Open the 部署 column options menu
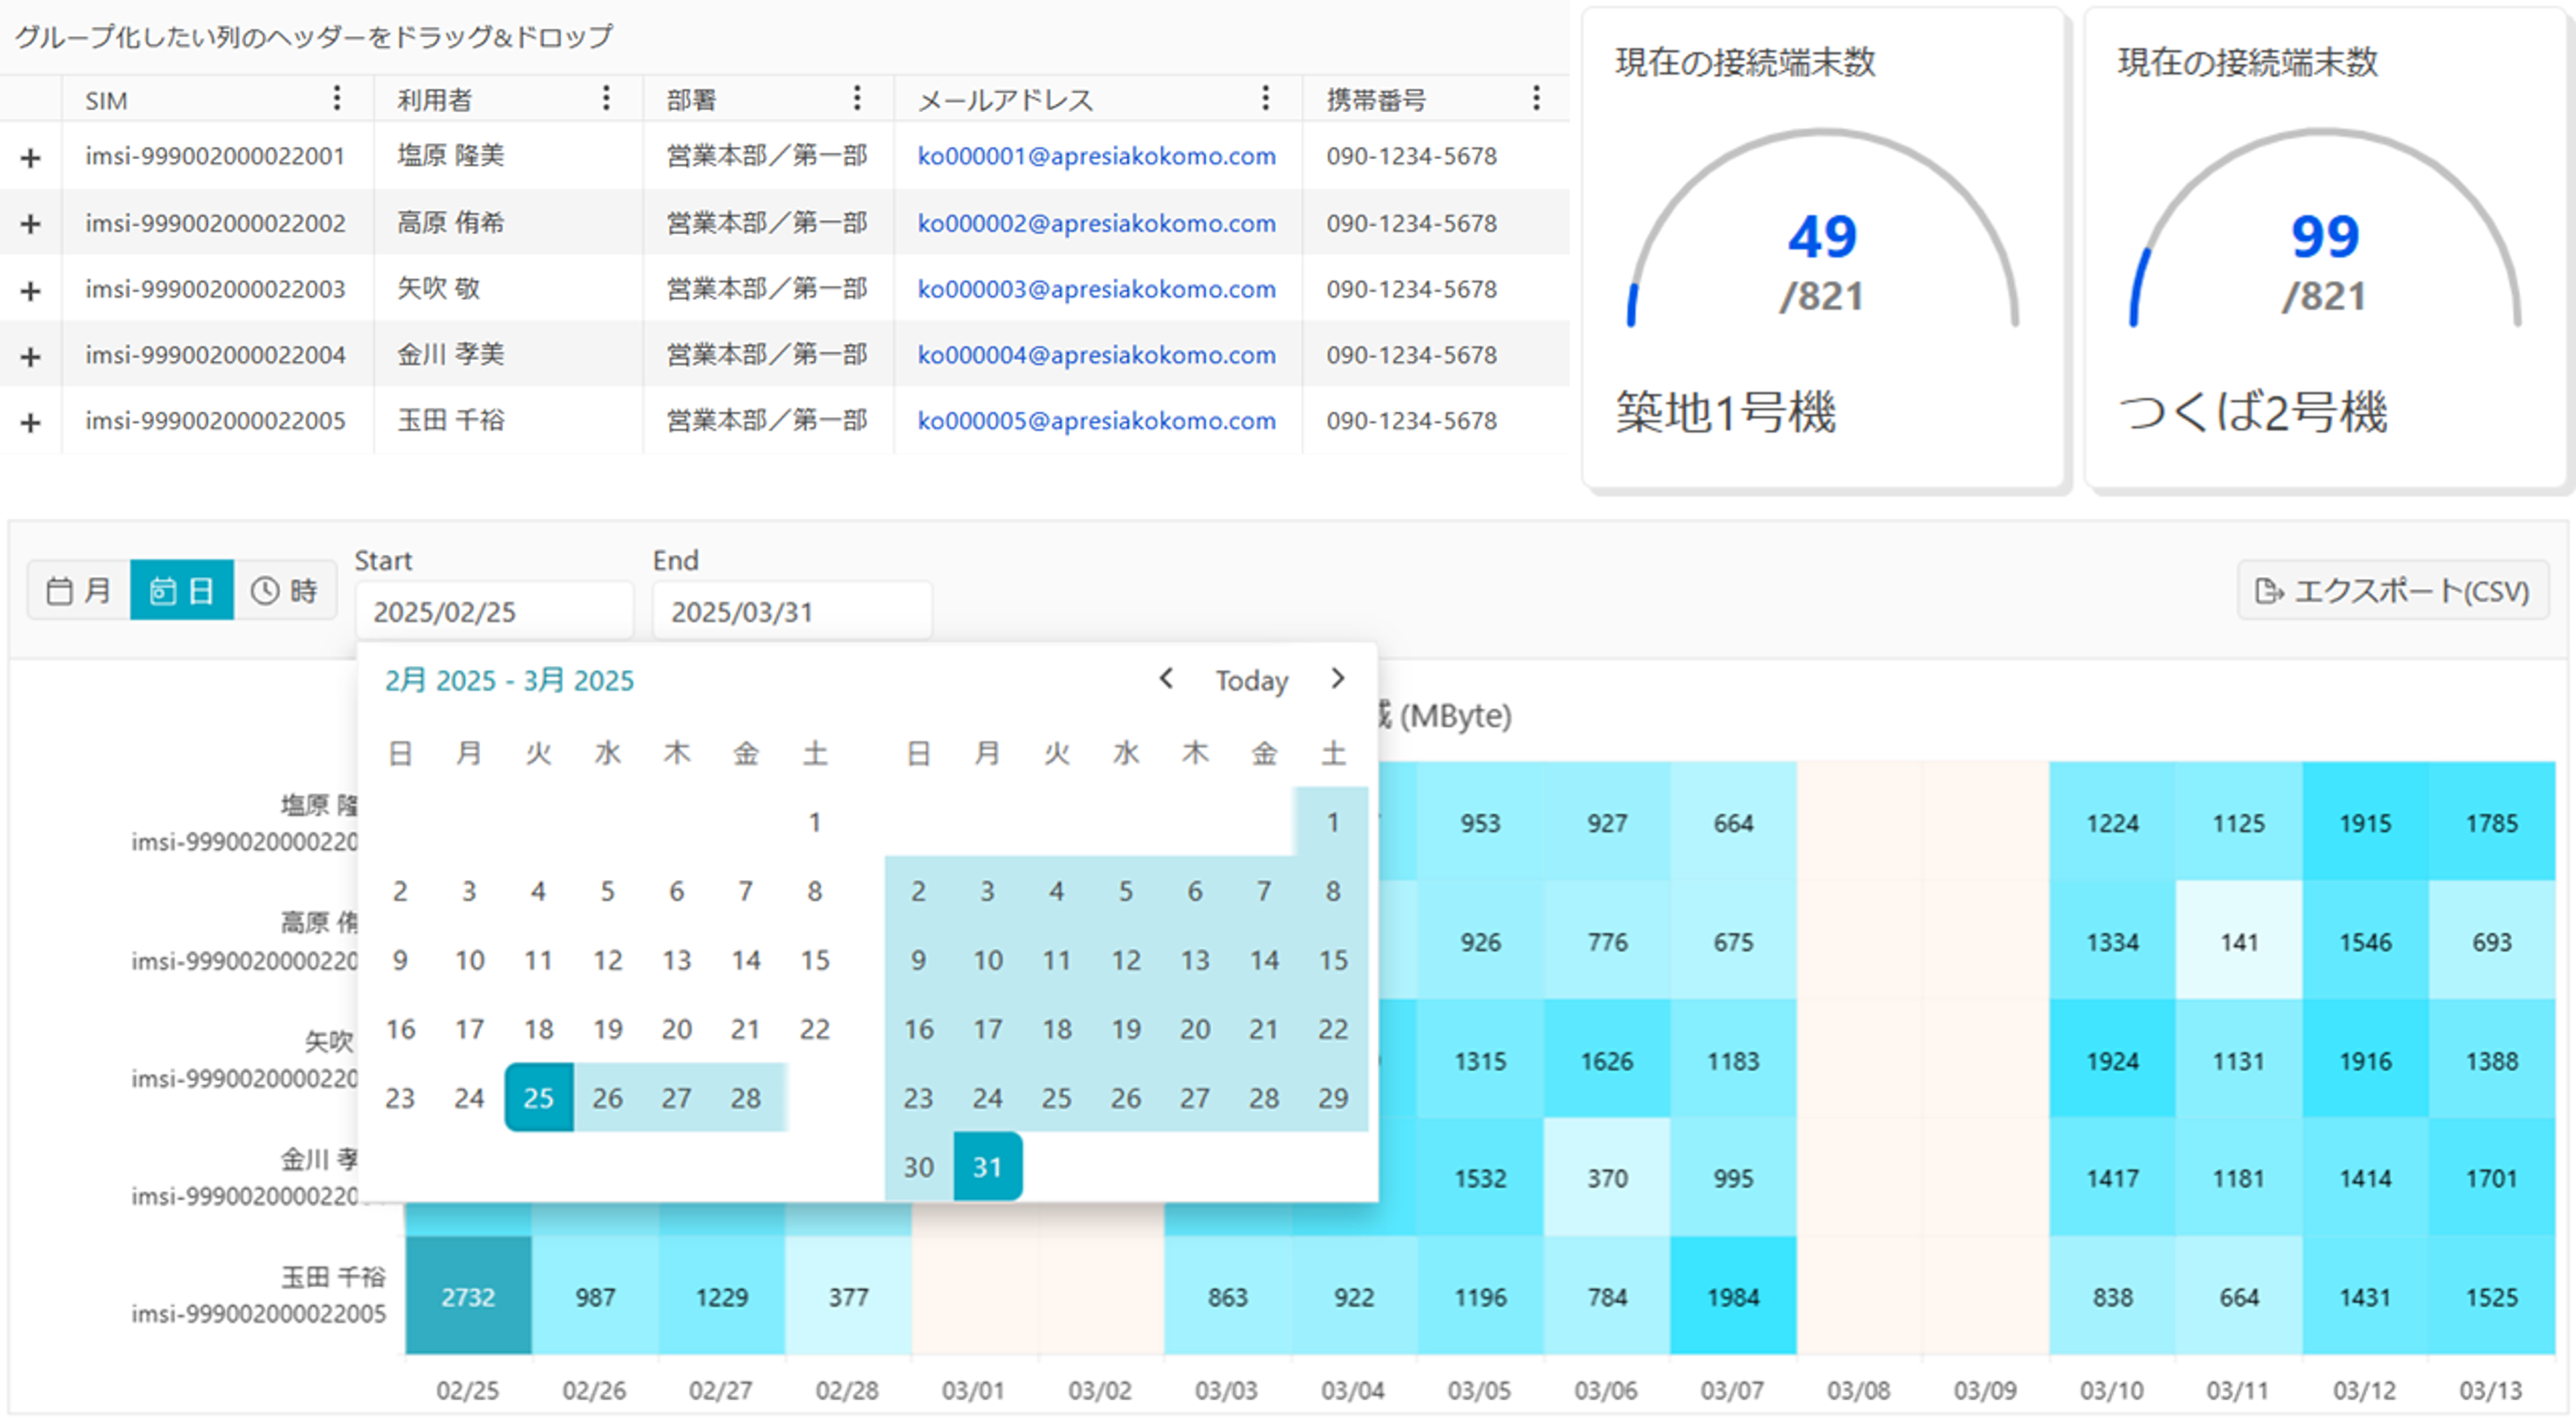The width and height of the screenshot is (2576, 1418). point(858,99)
